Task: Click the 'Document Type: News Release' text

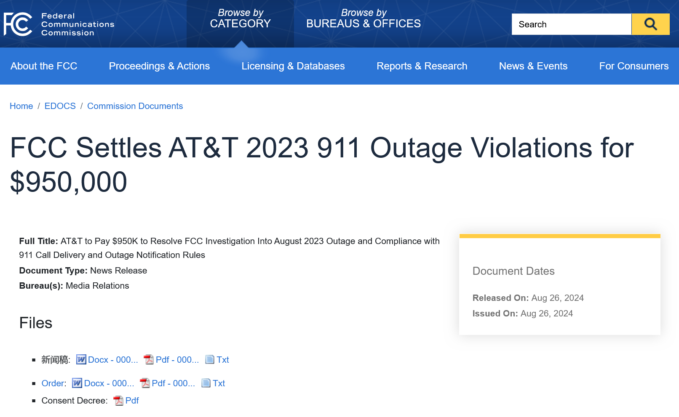Action: (x=83, y=271)
